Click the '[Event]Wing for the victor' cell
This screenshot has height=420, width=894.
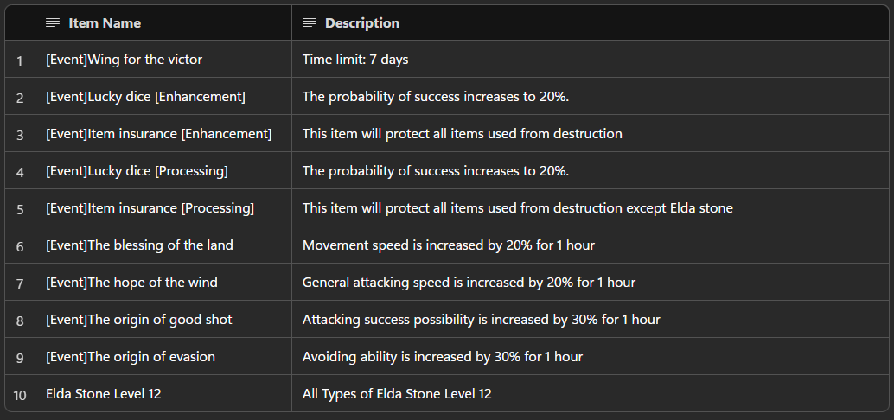tap(163, 60)
